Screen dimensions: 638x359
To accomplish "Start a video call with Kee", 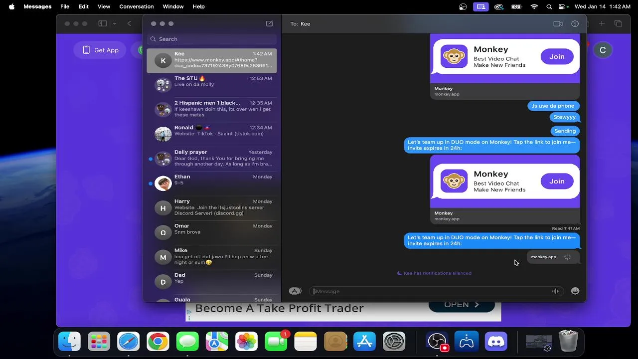I will 558,23.
